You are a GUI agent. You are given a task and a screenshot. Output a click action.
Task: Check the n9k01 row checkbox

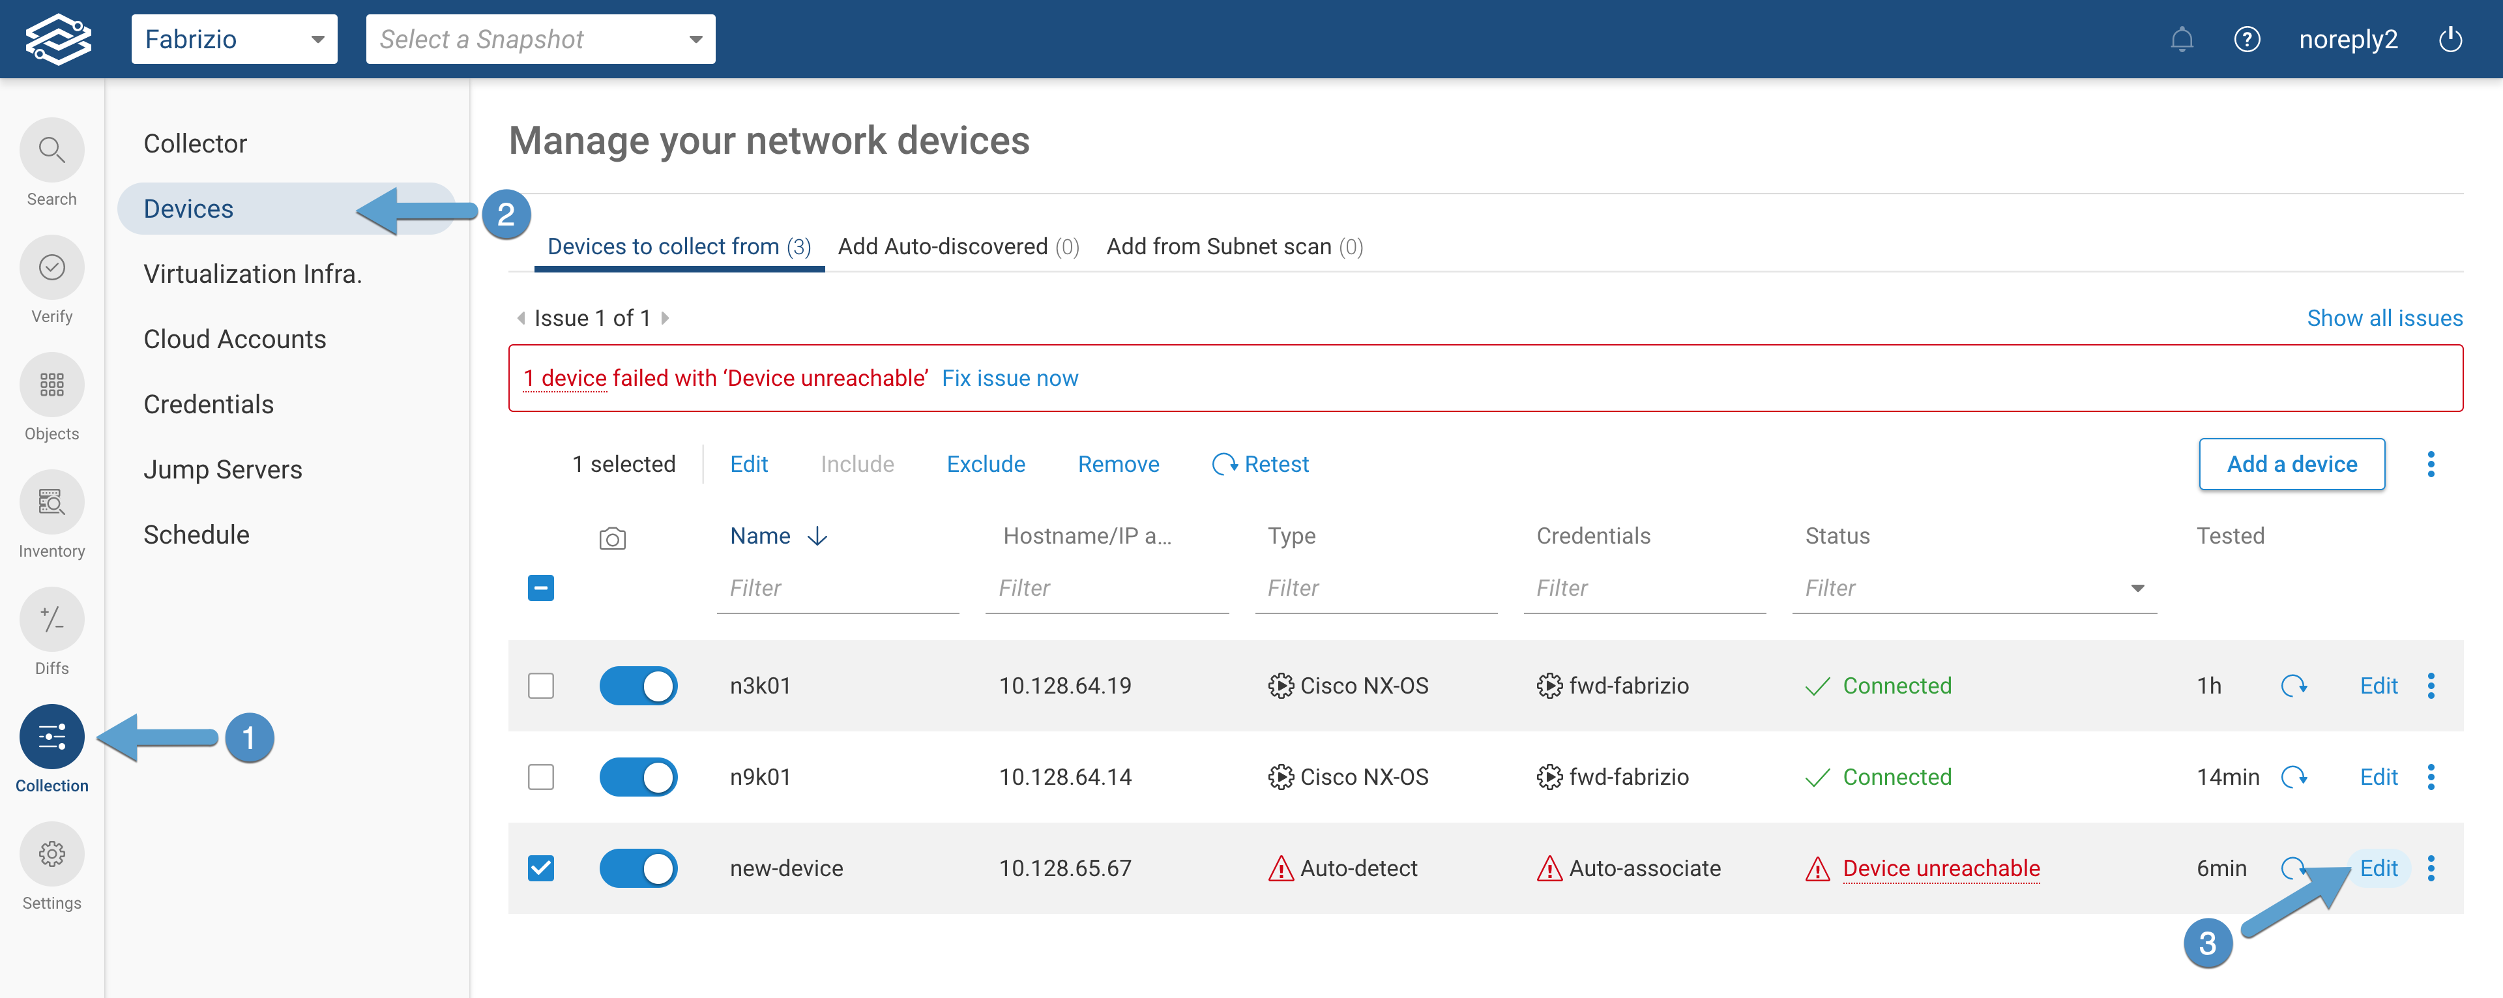(541, 778)
